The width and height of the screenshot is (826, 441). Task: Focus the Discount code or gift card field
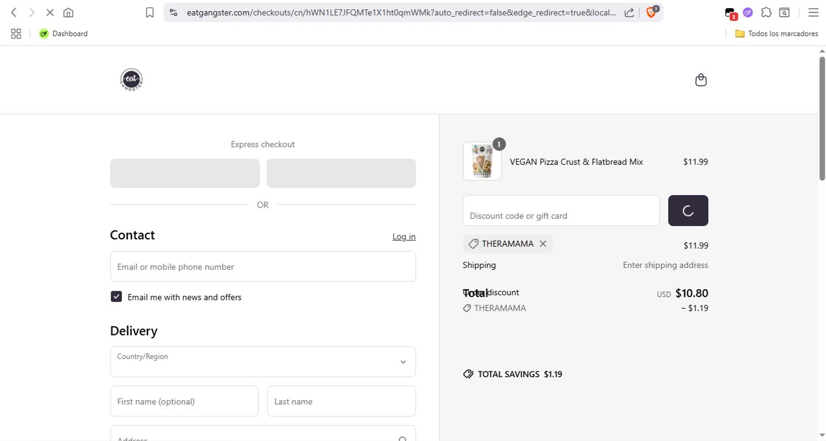[x=561, y=211]
